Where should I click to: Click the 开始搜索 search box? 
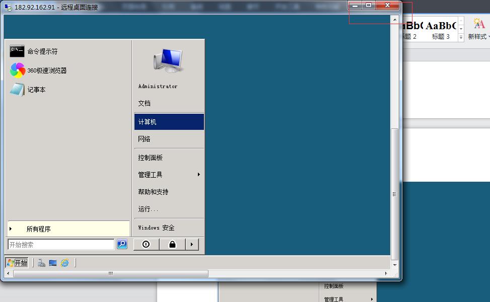[x=61, y=245]
